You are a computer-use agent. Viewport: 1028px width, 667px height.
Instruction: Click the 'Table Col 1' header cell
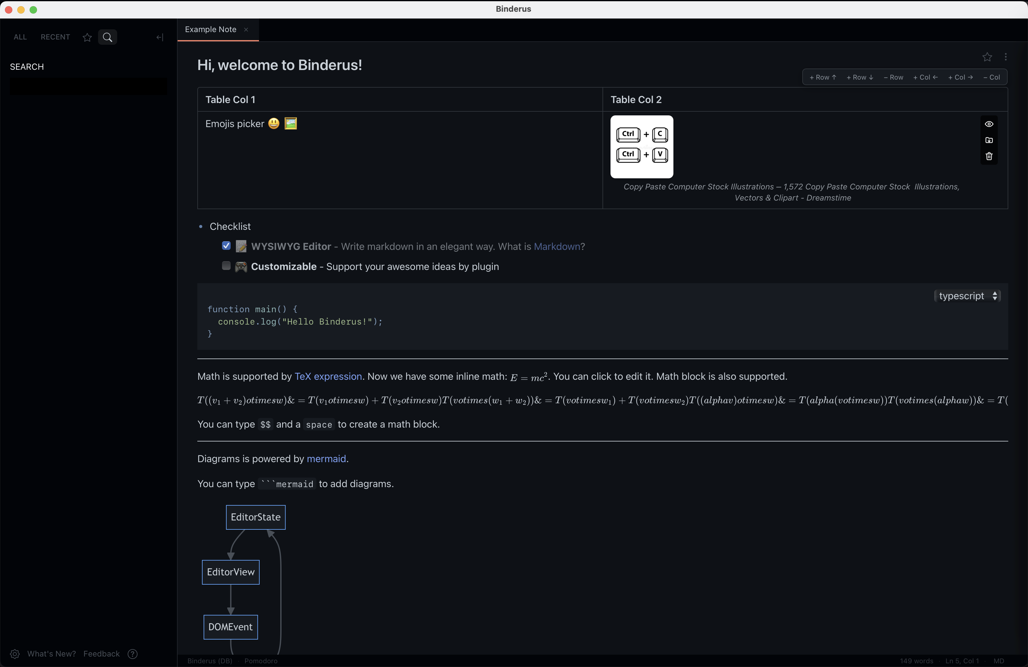[400, 99]
